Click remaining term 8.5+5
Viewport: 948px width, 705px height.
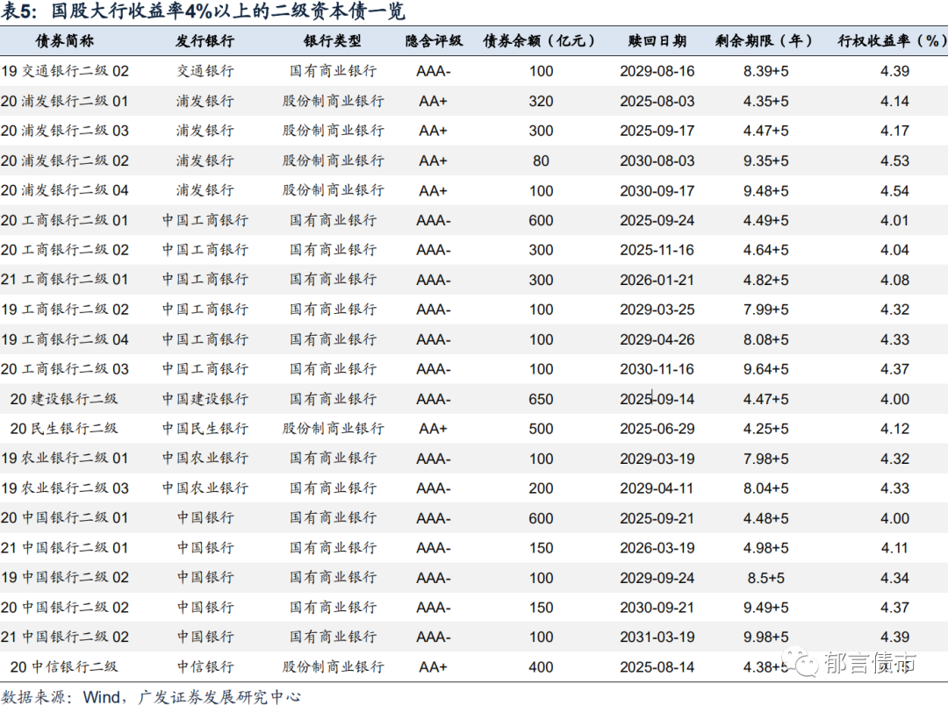tap(766, 578)
